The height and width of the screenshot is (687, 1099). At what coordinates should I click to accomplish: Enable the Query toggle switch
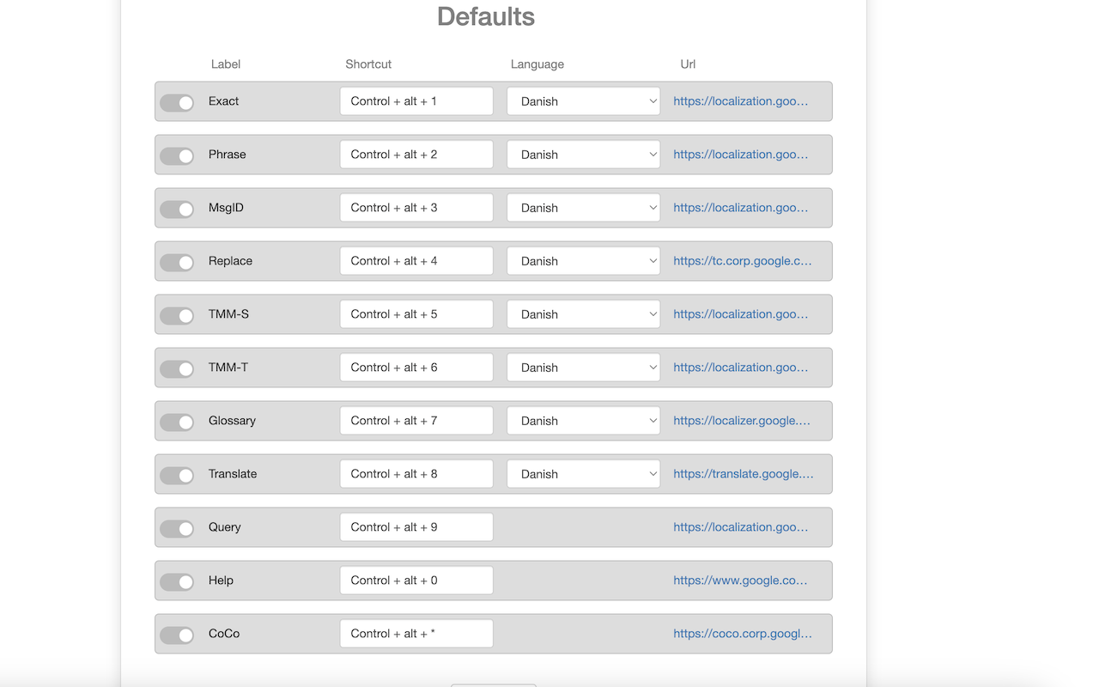coord(177,528)
